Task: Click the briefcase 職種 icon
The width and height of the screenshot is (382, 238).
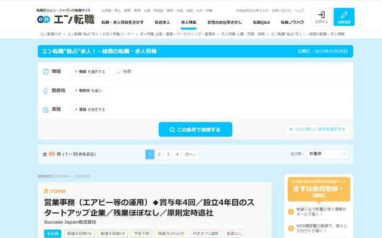Action: click(x=45, y=72)
